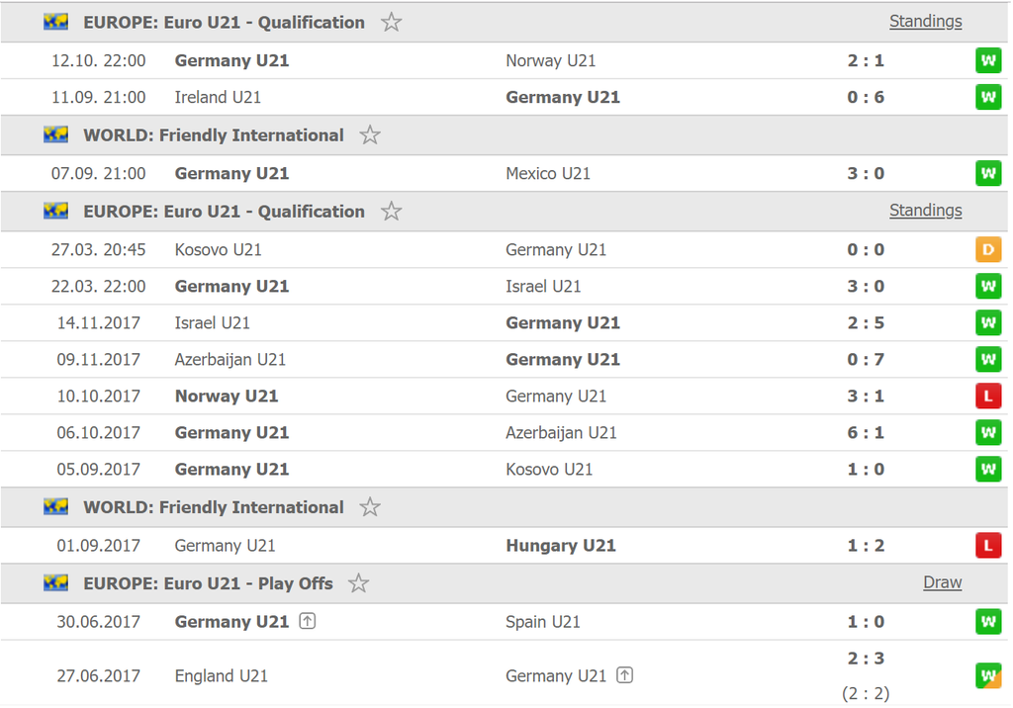The image size is (1013, 708).
Task: Favorite the first Friendly International header star
Action: 370,135
